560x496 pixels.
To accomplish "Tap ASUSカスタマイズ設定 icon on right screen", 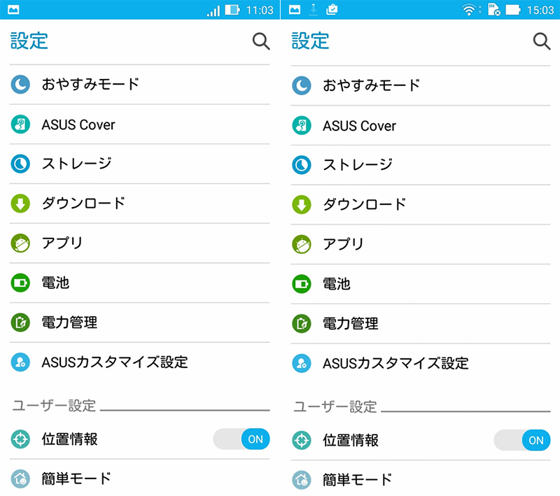I will pyautogui.click(x=302, y=363).
